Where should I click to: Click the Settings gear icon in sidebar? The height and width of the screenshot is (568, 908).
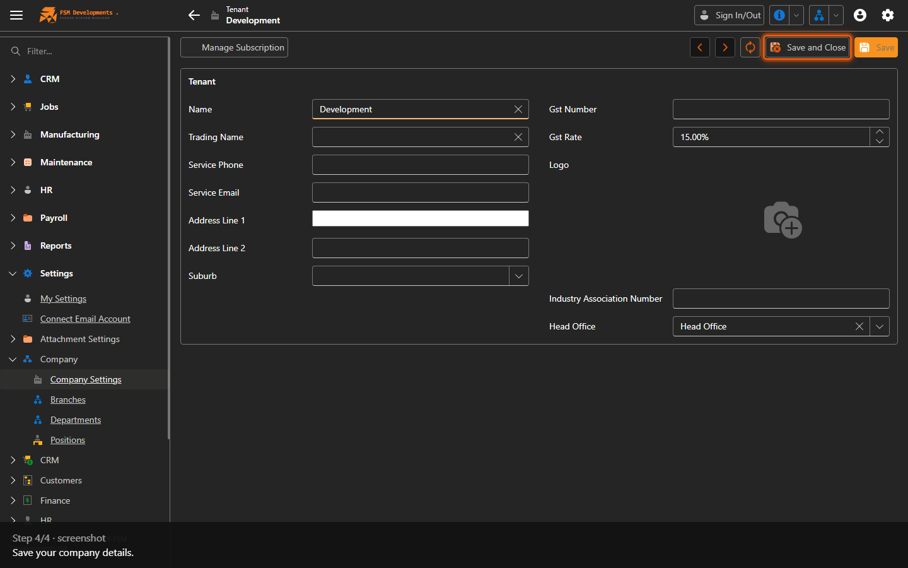tap(28, 273)
